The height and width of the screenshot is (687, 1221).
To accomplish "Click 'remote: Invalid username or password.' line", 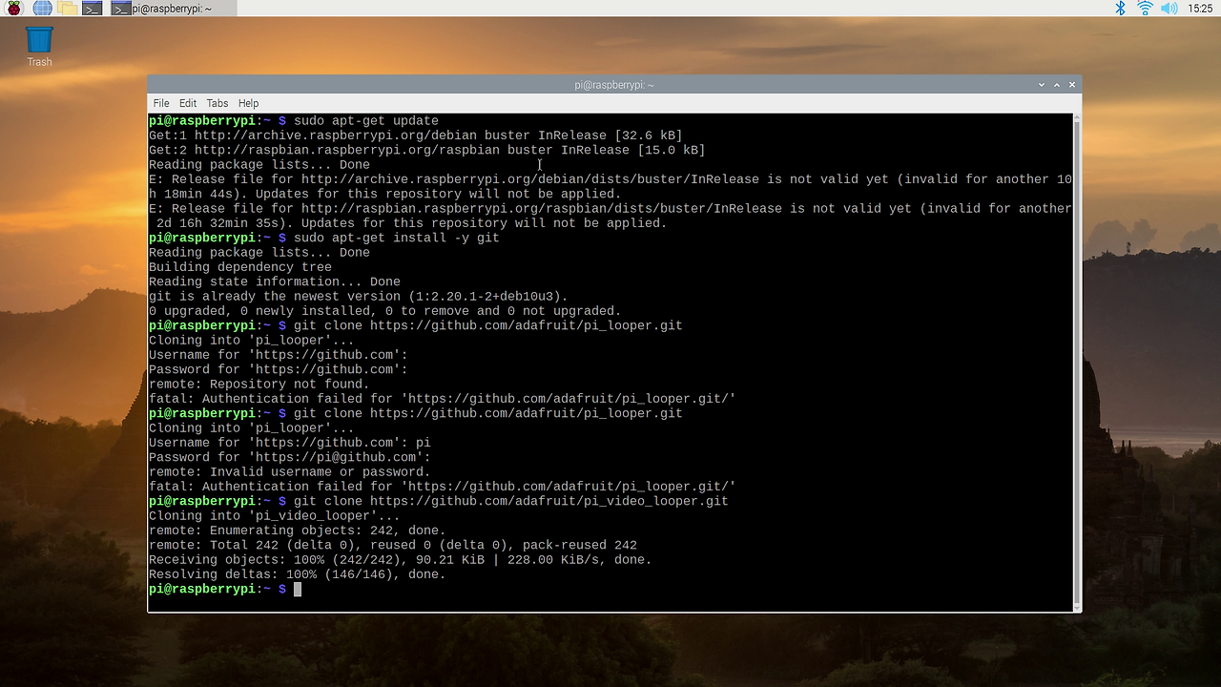I will coord(289,472).
